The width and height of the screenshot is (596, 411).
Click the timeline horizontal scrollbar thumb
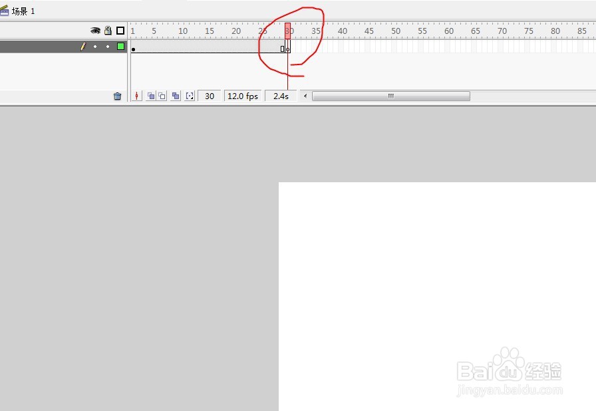390,96
